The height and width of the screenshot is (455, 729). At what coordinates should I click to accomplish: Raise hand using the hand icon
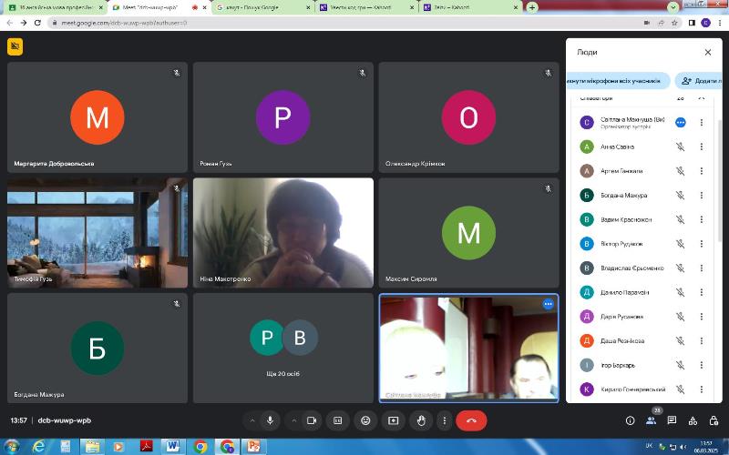(420, 420)
